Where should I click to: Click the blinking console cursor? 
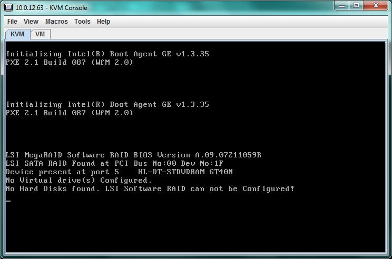[x=8, y=201]
